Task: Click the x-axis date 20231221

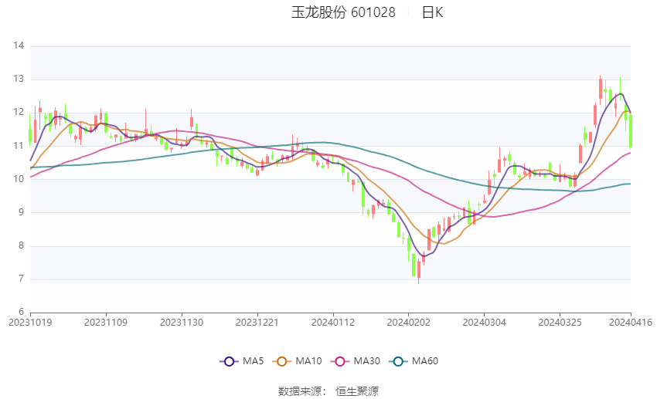Action: [257, 323]
